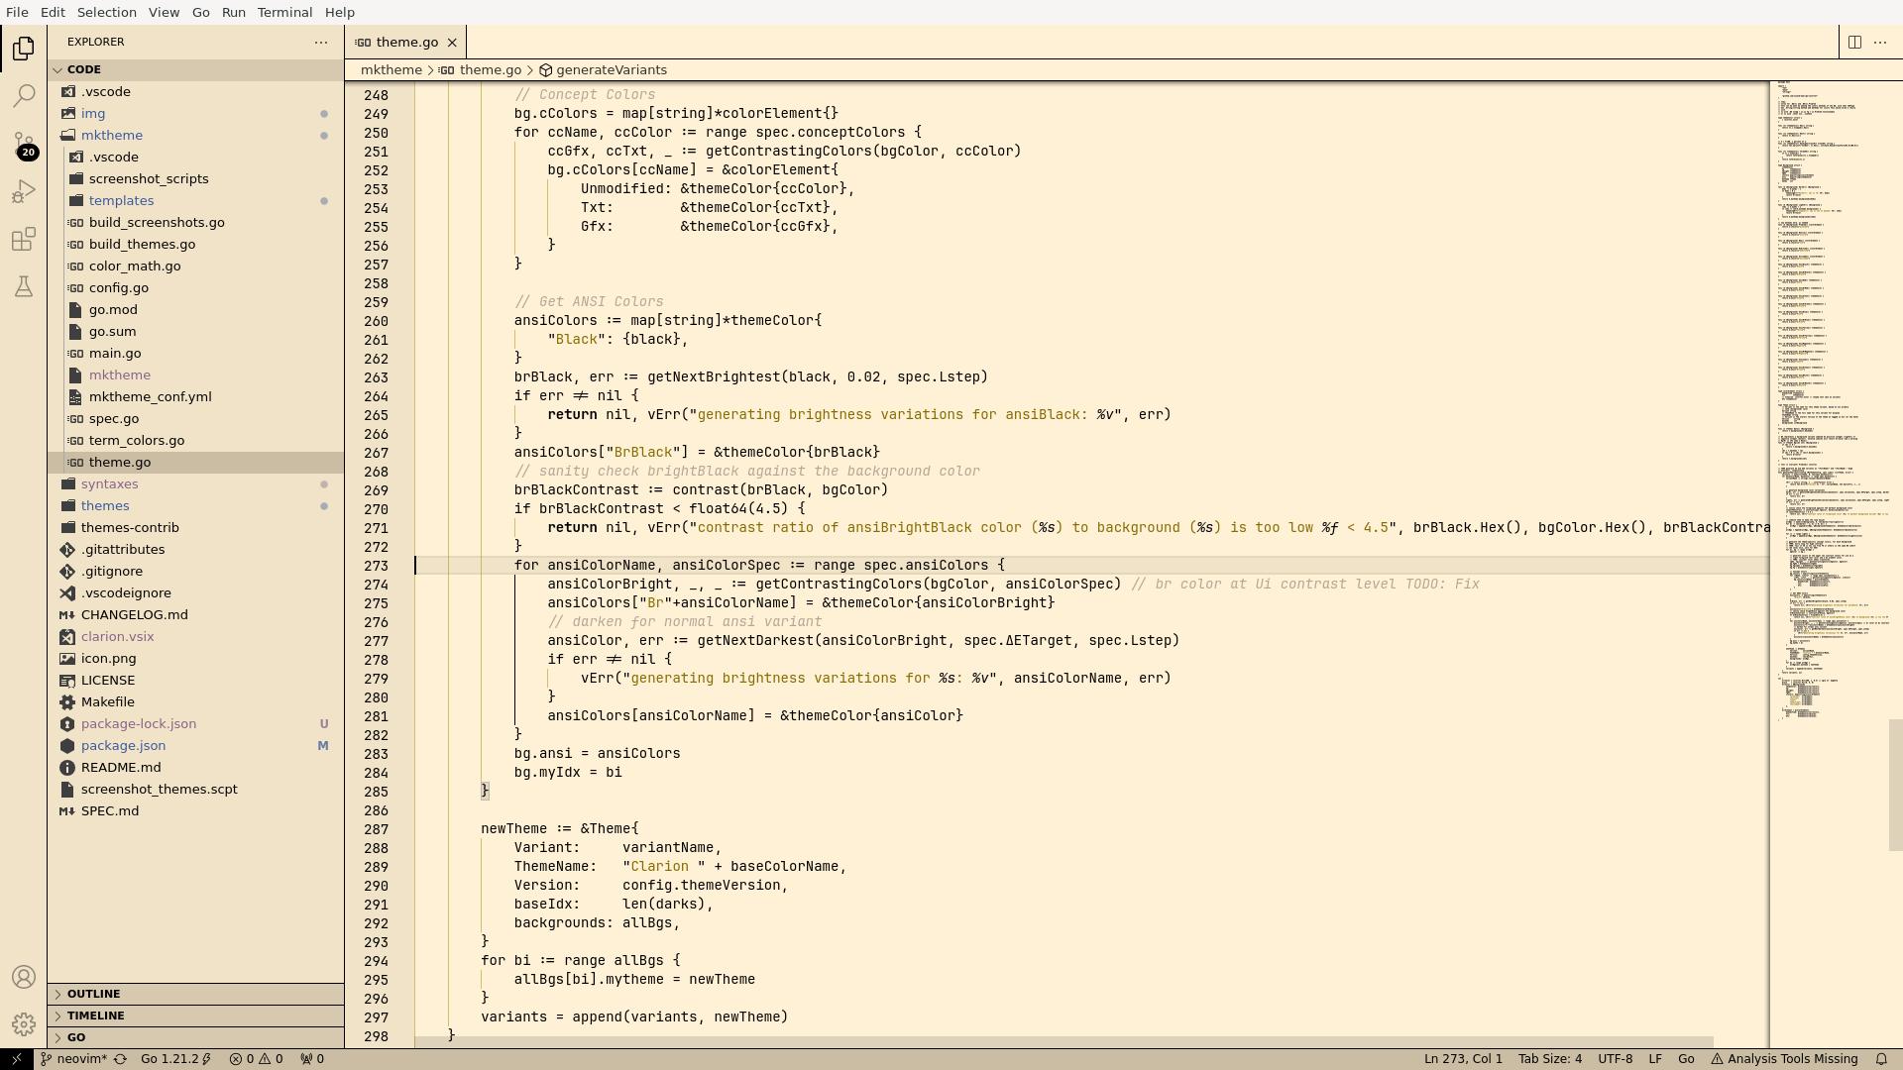This screenshot has width=1903, height=1070.
Task: Click the Tab Size: 4 indicator
Action: [x=1549, y=1059]
